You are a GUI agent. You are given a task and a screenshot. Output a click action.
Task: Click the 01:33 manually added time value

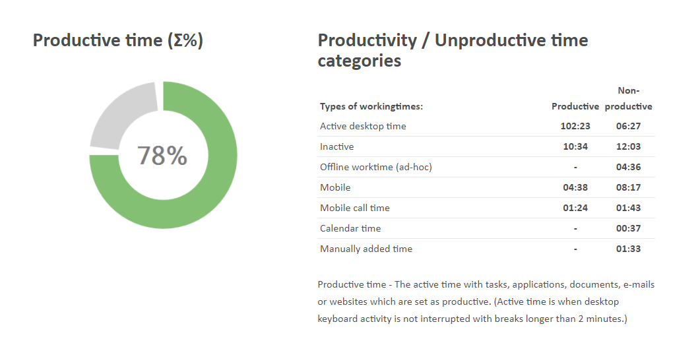coord(629,249)
